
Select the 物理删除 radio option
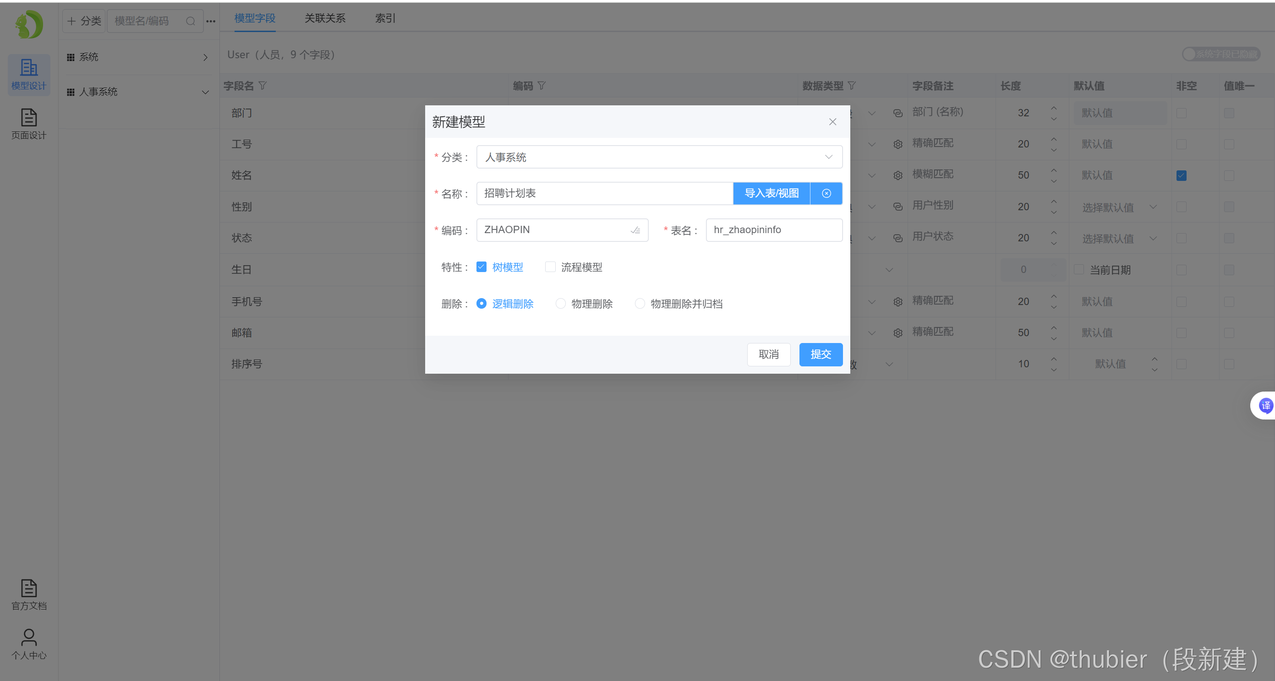[560, 303]
